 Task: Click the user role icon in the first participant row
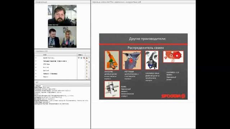tap(87, 58)
